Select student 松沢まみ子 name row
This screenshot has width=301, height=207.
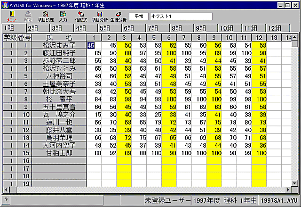coord(59,45)
